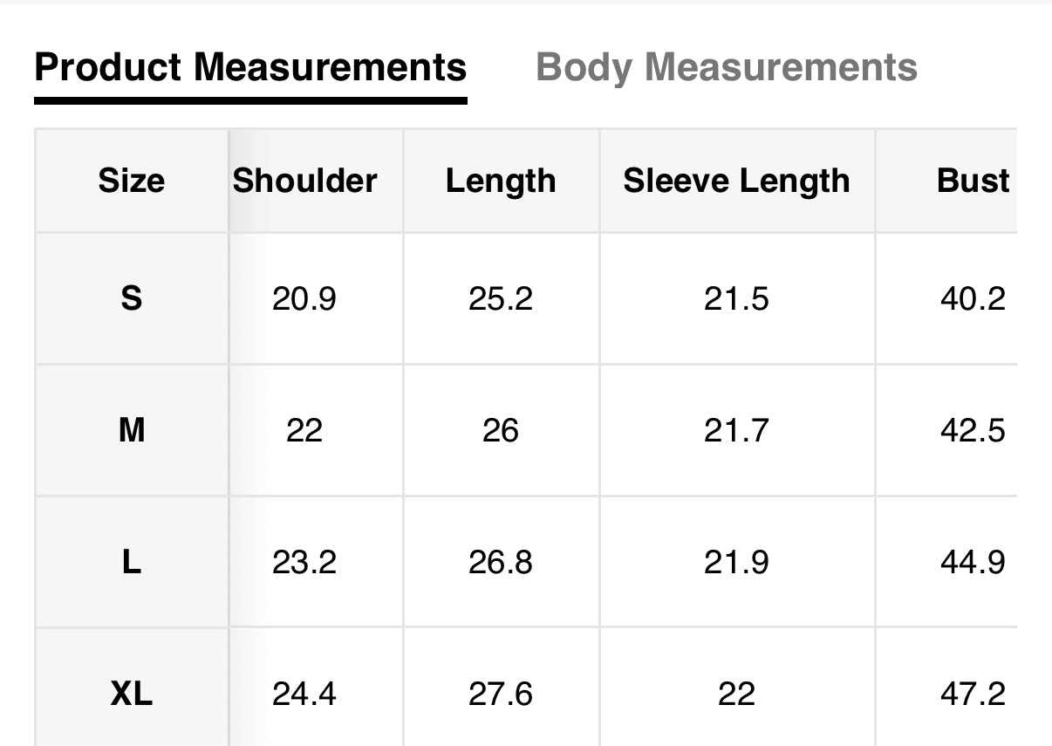The height and width of the screenshot is (746, 1052).
Task: Click shoulder value 24.4 for size XL
Action: point(304,694)
